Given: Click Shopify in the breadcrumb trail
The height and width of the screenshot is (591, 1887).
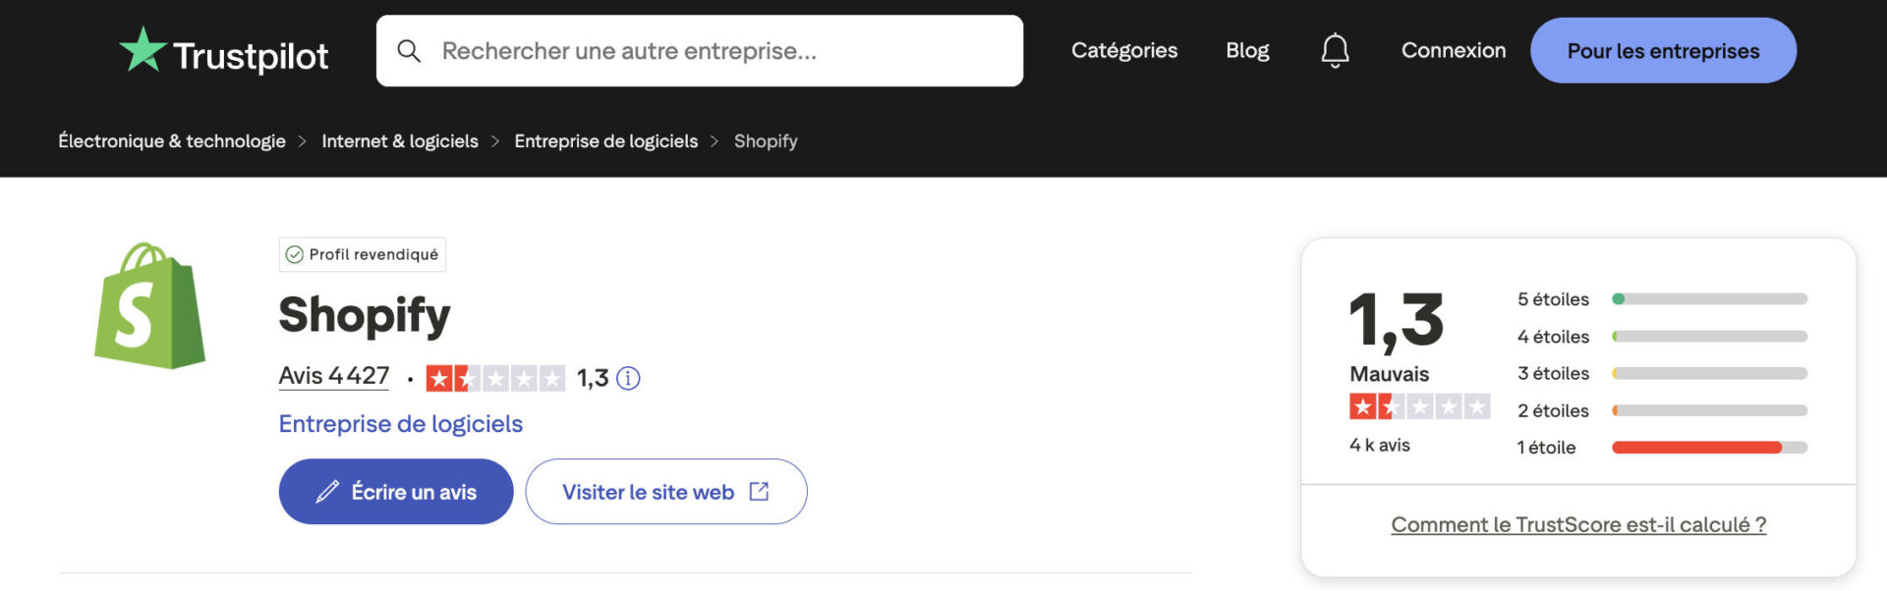Looking at the screenshot, I should tap(766, 140).
